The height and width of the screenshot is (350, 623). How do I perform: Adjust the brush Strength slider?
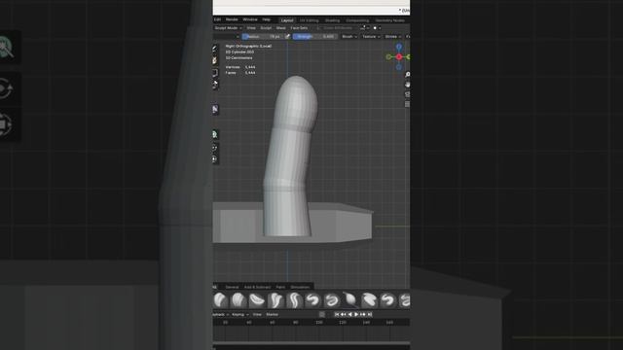coord(315,37)
